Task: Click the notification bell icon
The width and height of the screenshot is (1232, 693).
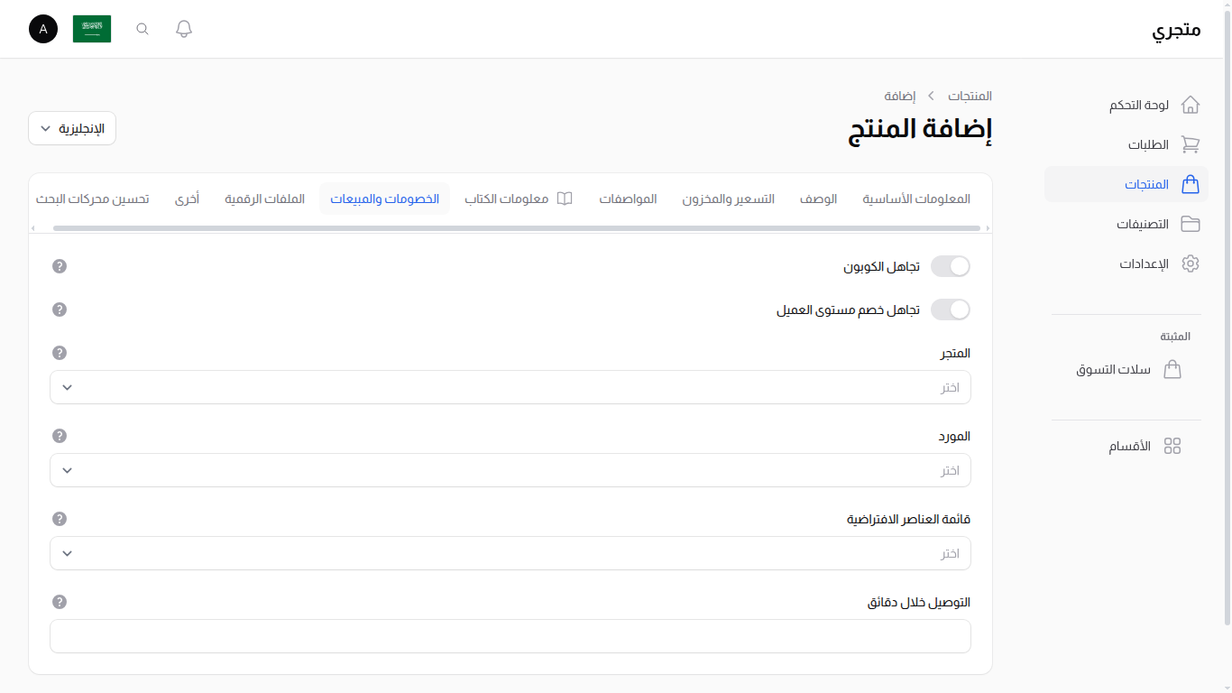Action: pos(183,28)
